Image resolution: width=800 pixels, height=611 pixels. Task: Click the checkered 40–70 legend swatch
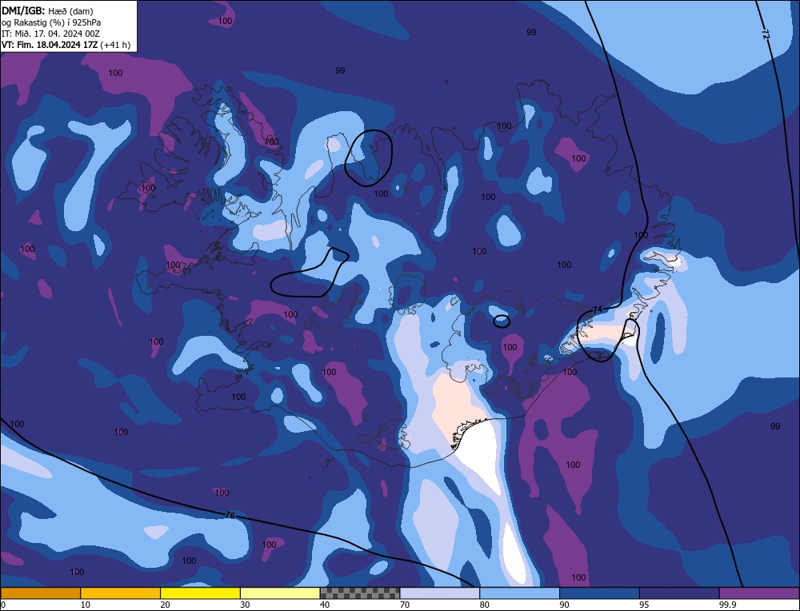tap(360, 593)
